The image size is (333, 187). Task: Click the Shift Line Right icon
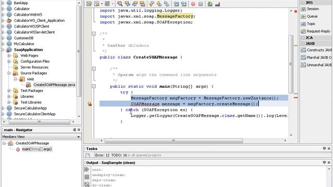[184, 4]
